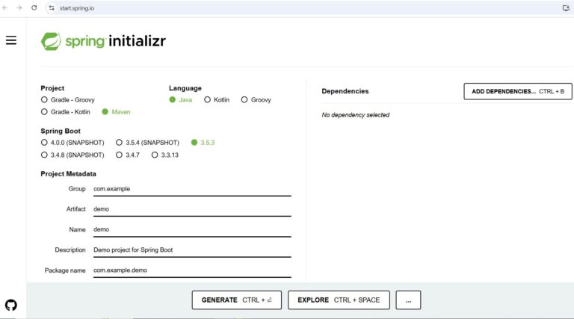Select Gradle - Kotlin project option
The image size is (574, 319).
pos(44,111)
